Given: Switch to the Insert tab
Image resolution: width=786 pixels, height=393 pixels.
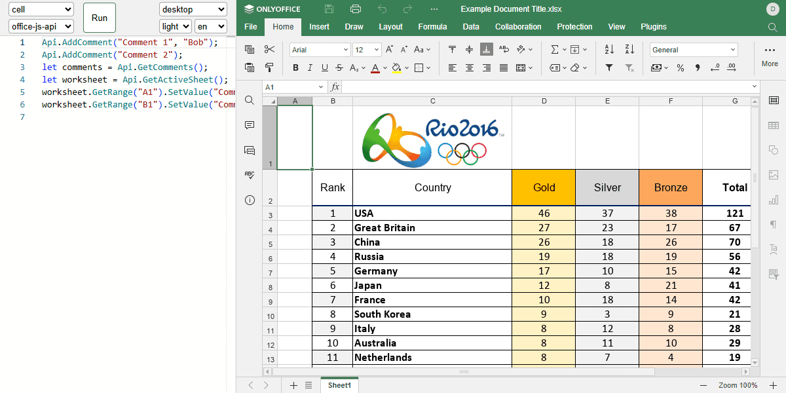Looking at the screenshot, I should click(319, 27).
